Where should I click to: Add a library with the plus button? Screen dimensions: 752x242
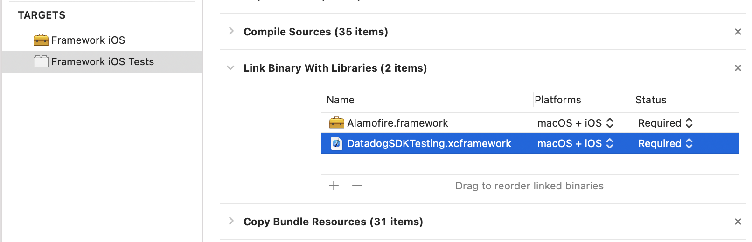(334, 186)
